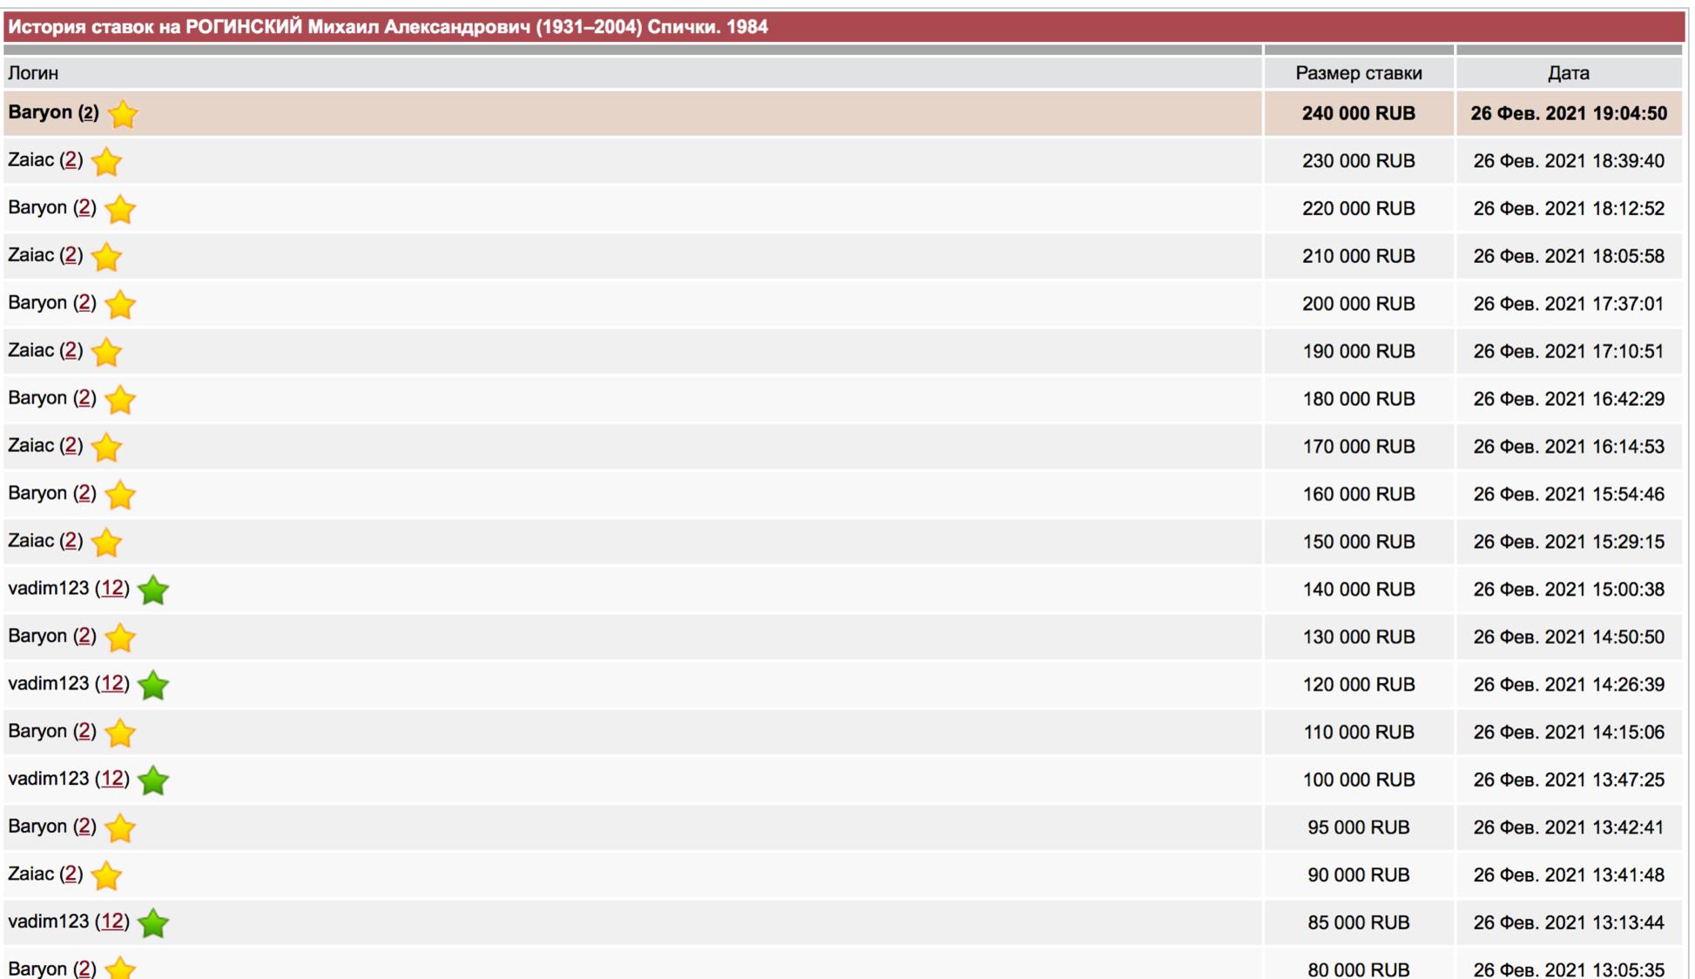
Task: Click the date 26 Фев. 2021 13:41:48
Action: [1568, 875]
